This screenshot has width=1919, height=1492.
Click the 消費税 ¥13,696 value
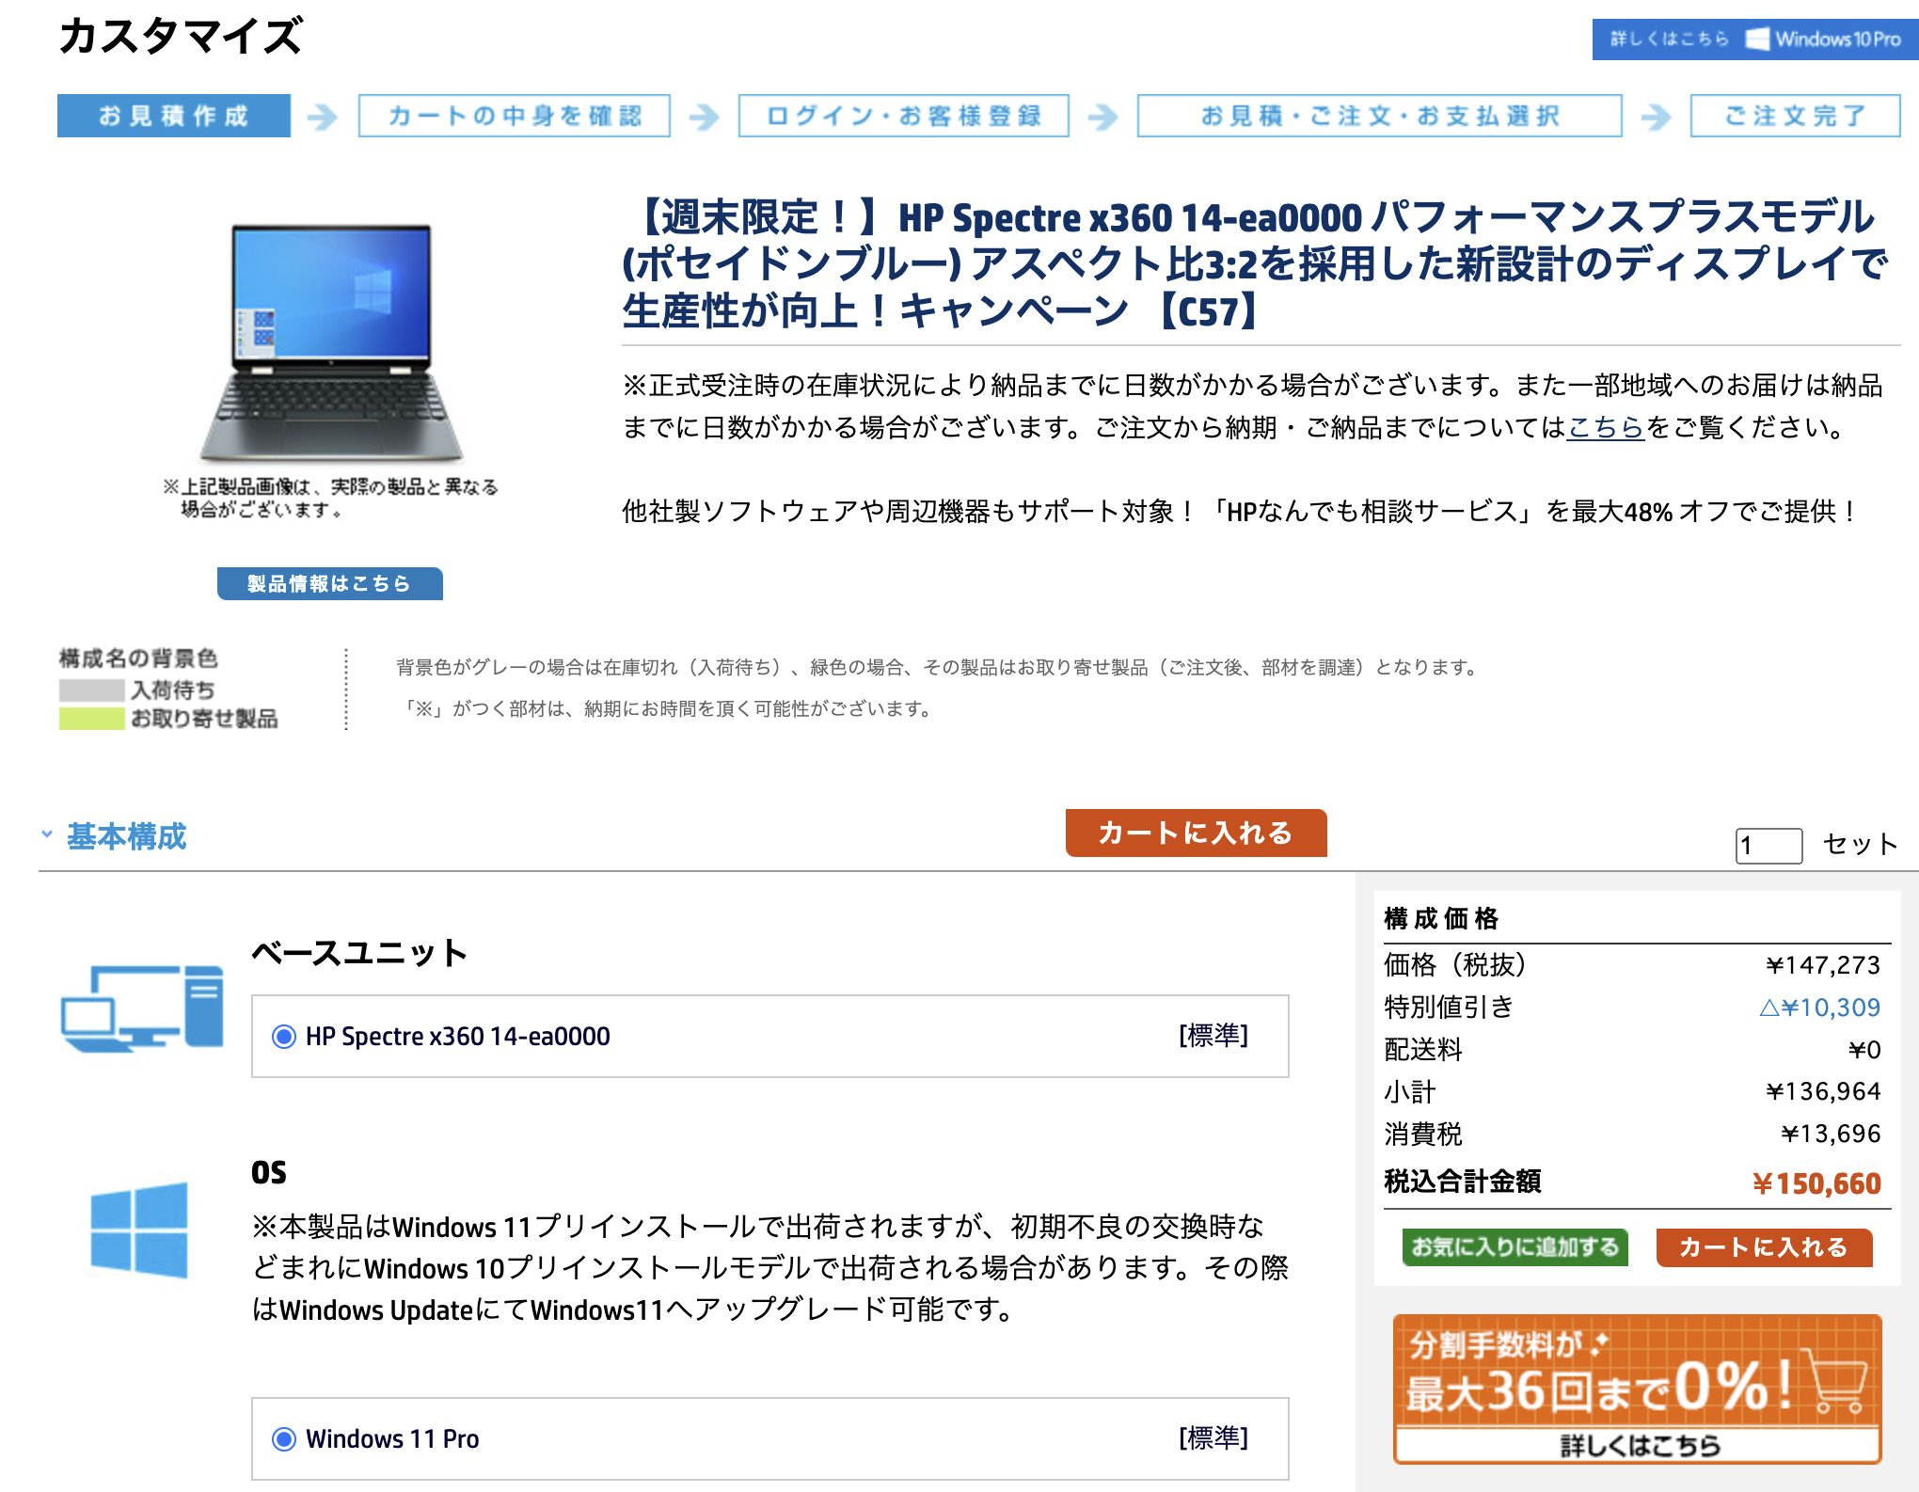pyautogui.click(x=1831, y=1134)
